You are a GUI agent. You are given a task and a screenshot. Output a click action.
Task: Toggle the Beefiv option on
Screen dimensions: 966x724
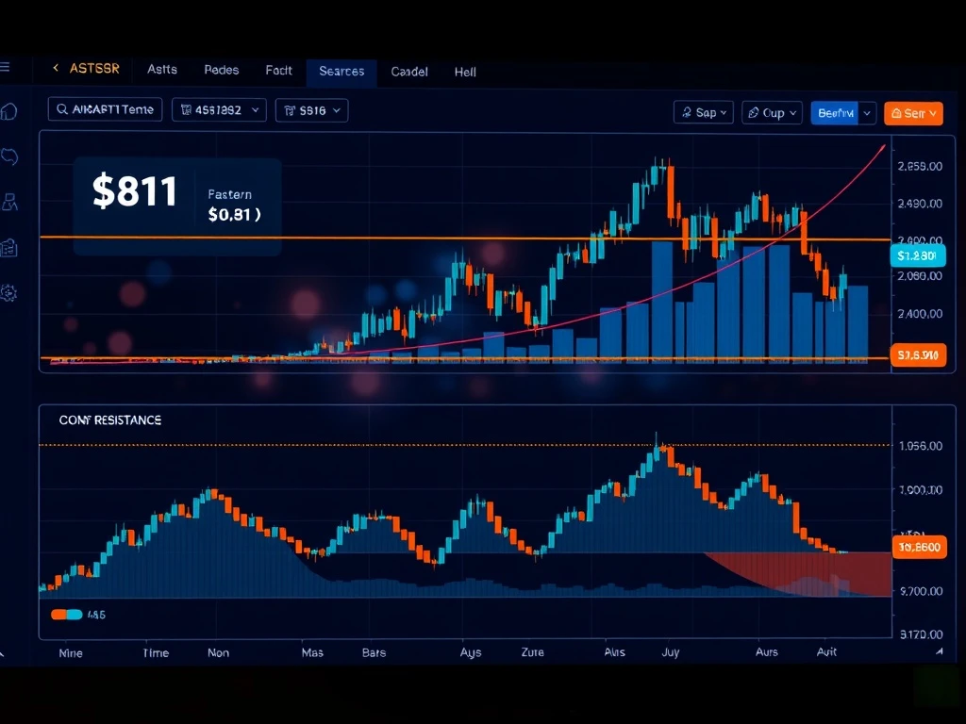[838, 113]
